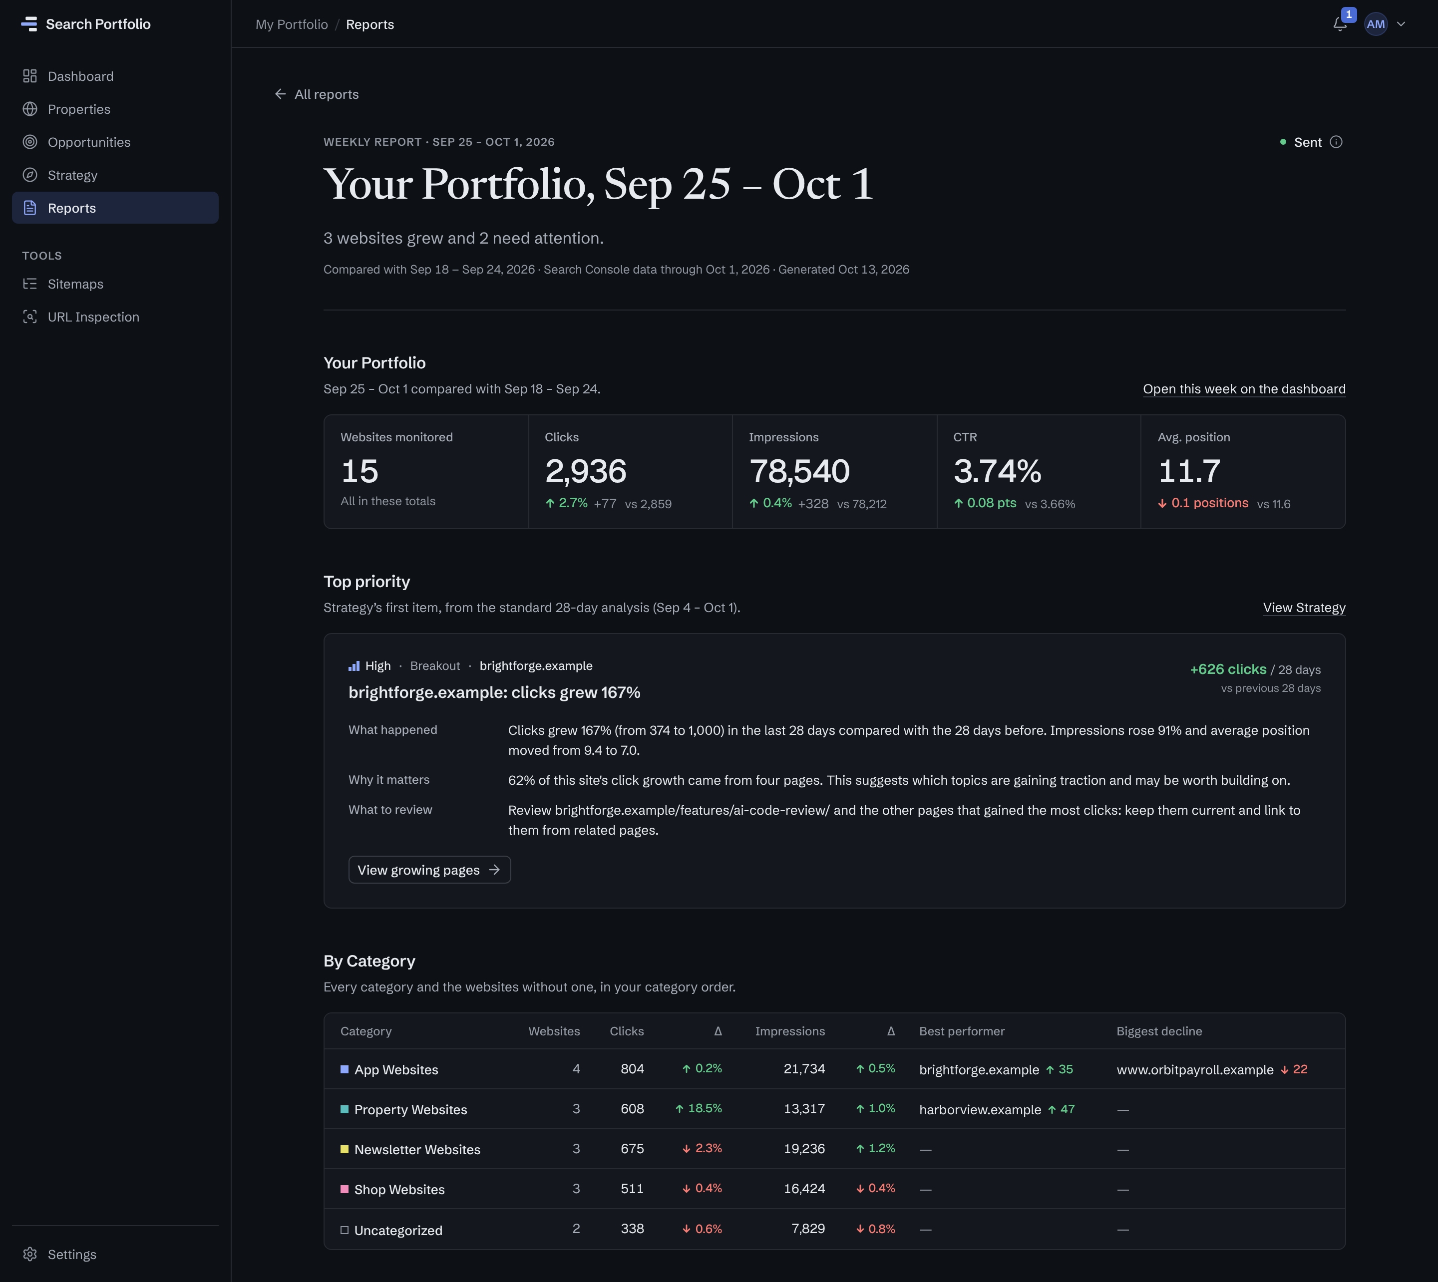Click the 2,936 Clicks value
The image size is (1438, 1282).
tap(586, 471)
